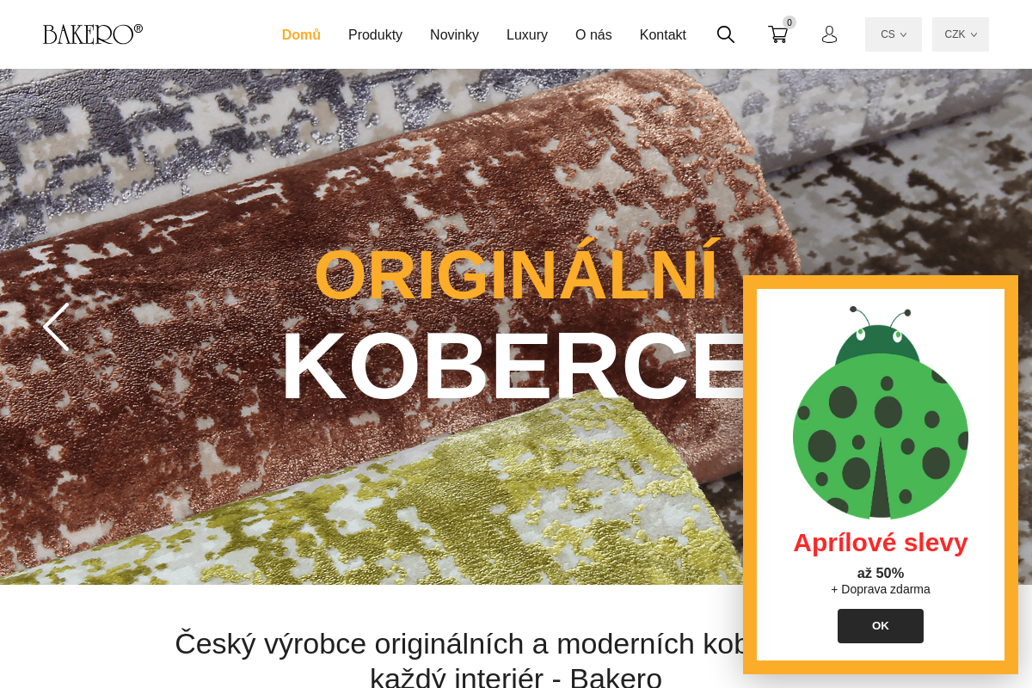
Task: Open the search magnifier icon
Action: click(726, 34)
